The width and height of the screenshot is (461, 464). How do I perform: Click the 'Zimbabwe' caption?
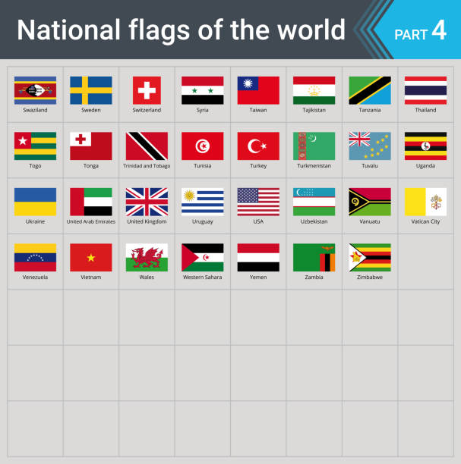[370, 277]
